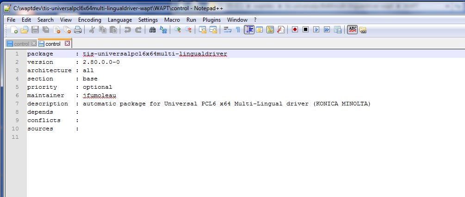Click line number 1 in margin
The width and height of the screenshot is (465, 197).
click(17, 54)
